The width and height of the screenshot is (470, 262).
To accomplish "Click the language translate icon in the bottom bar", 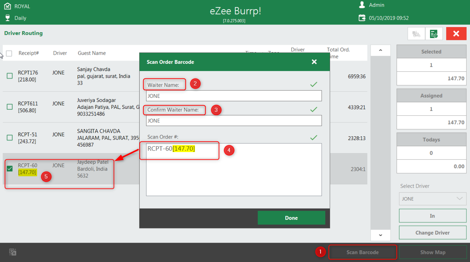I will pos(13,252).
